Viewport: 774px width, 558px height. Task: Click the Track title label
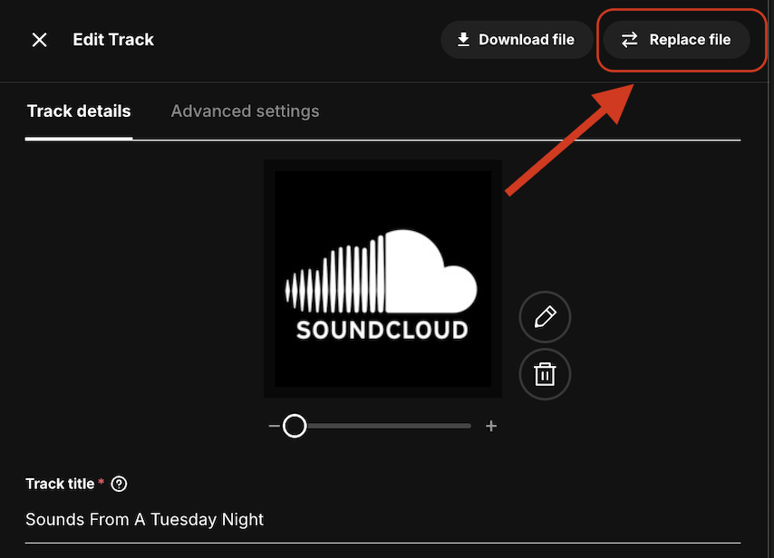60,484
